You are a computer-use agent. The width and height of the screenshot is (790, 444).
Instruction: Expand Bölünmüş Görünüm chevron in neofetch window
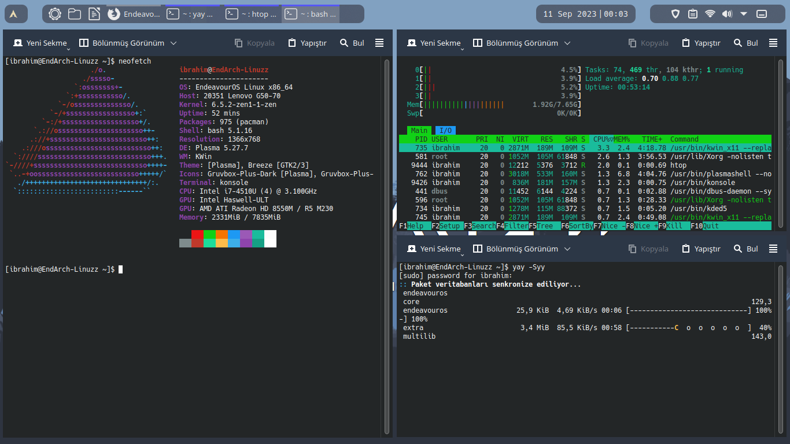[173, 43]
